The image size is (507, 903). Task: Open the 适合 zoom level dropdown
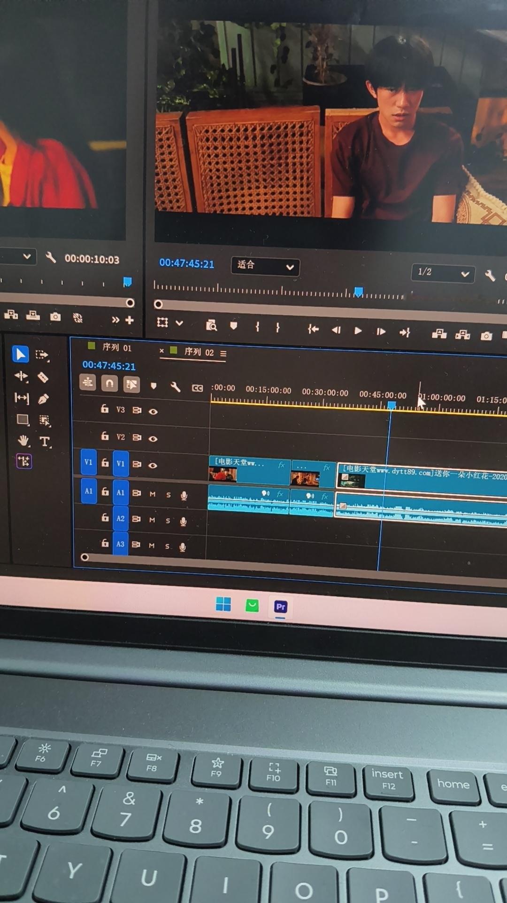pos(265,266)
